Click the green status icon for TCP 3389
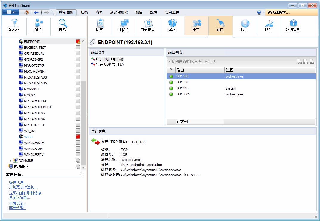 pos(171,94)
